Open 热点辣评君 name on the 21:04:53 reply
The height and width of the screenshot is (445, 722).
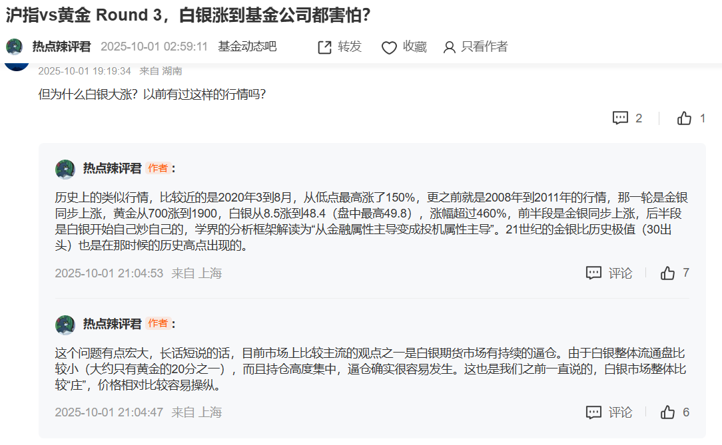(x=113, y=168)
